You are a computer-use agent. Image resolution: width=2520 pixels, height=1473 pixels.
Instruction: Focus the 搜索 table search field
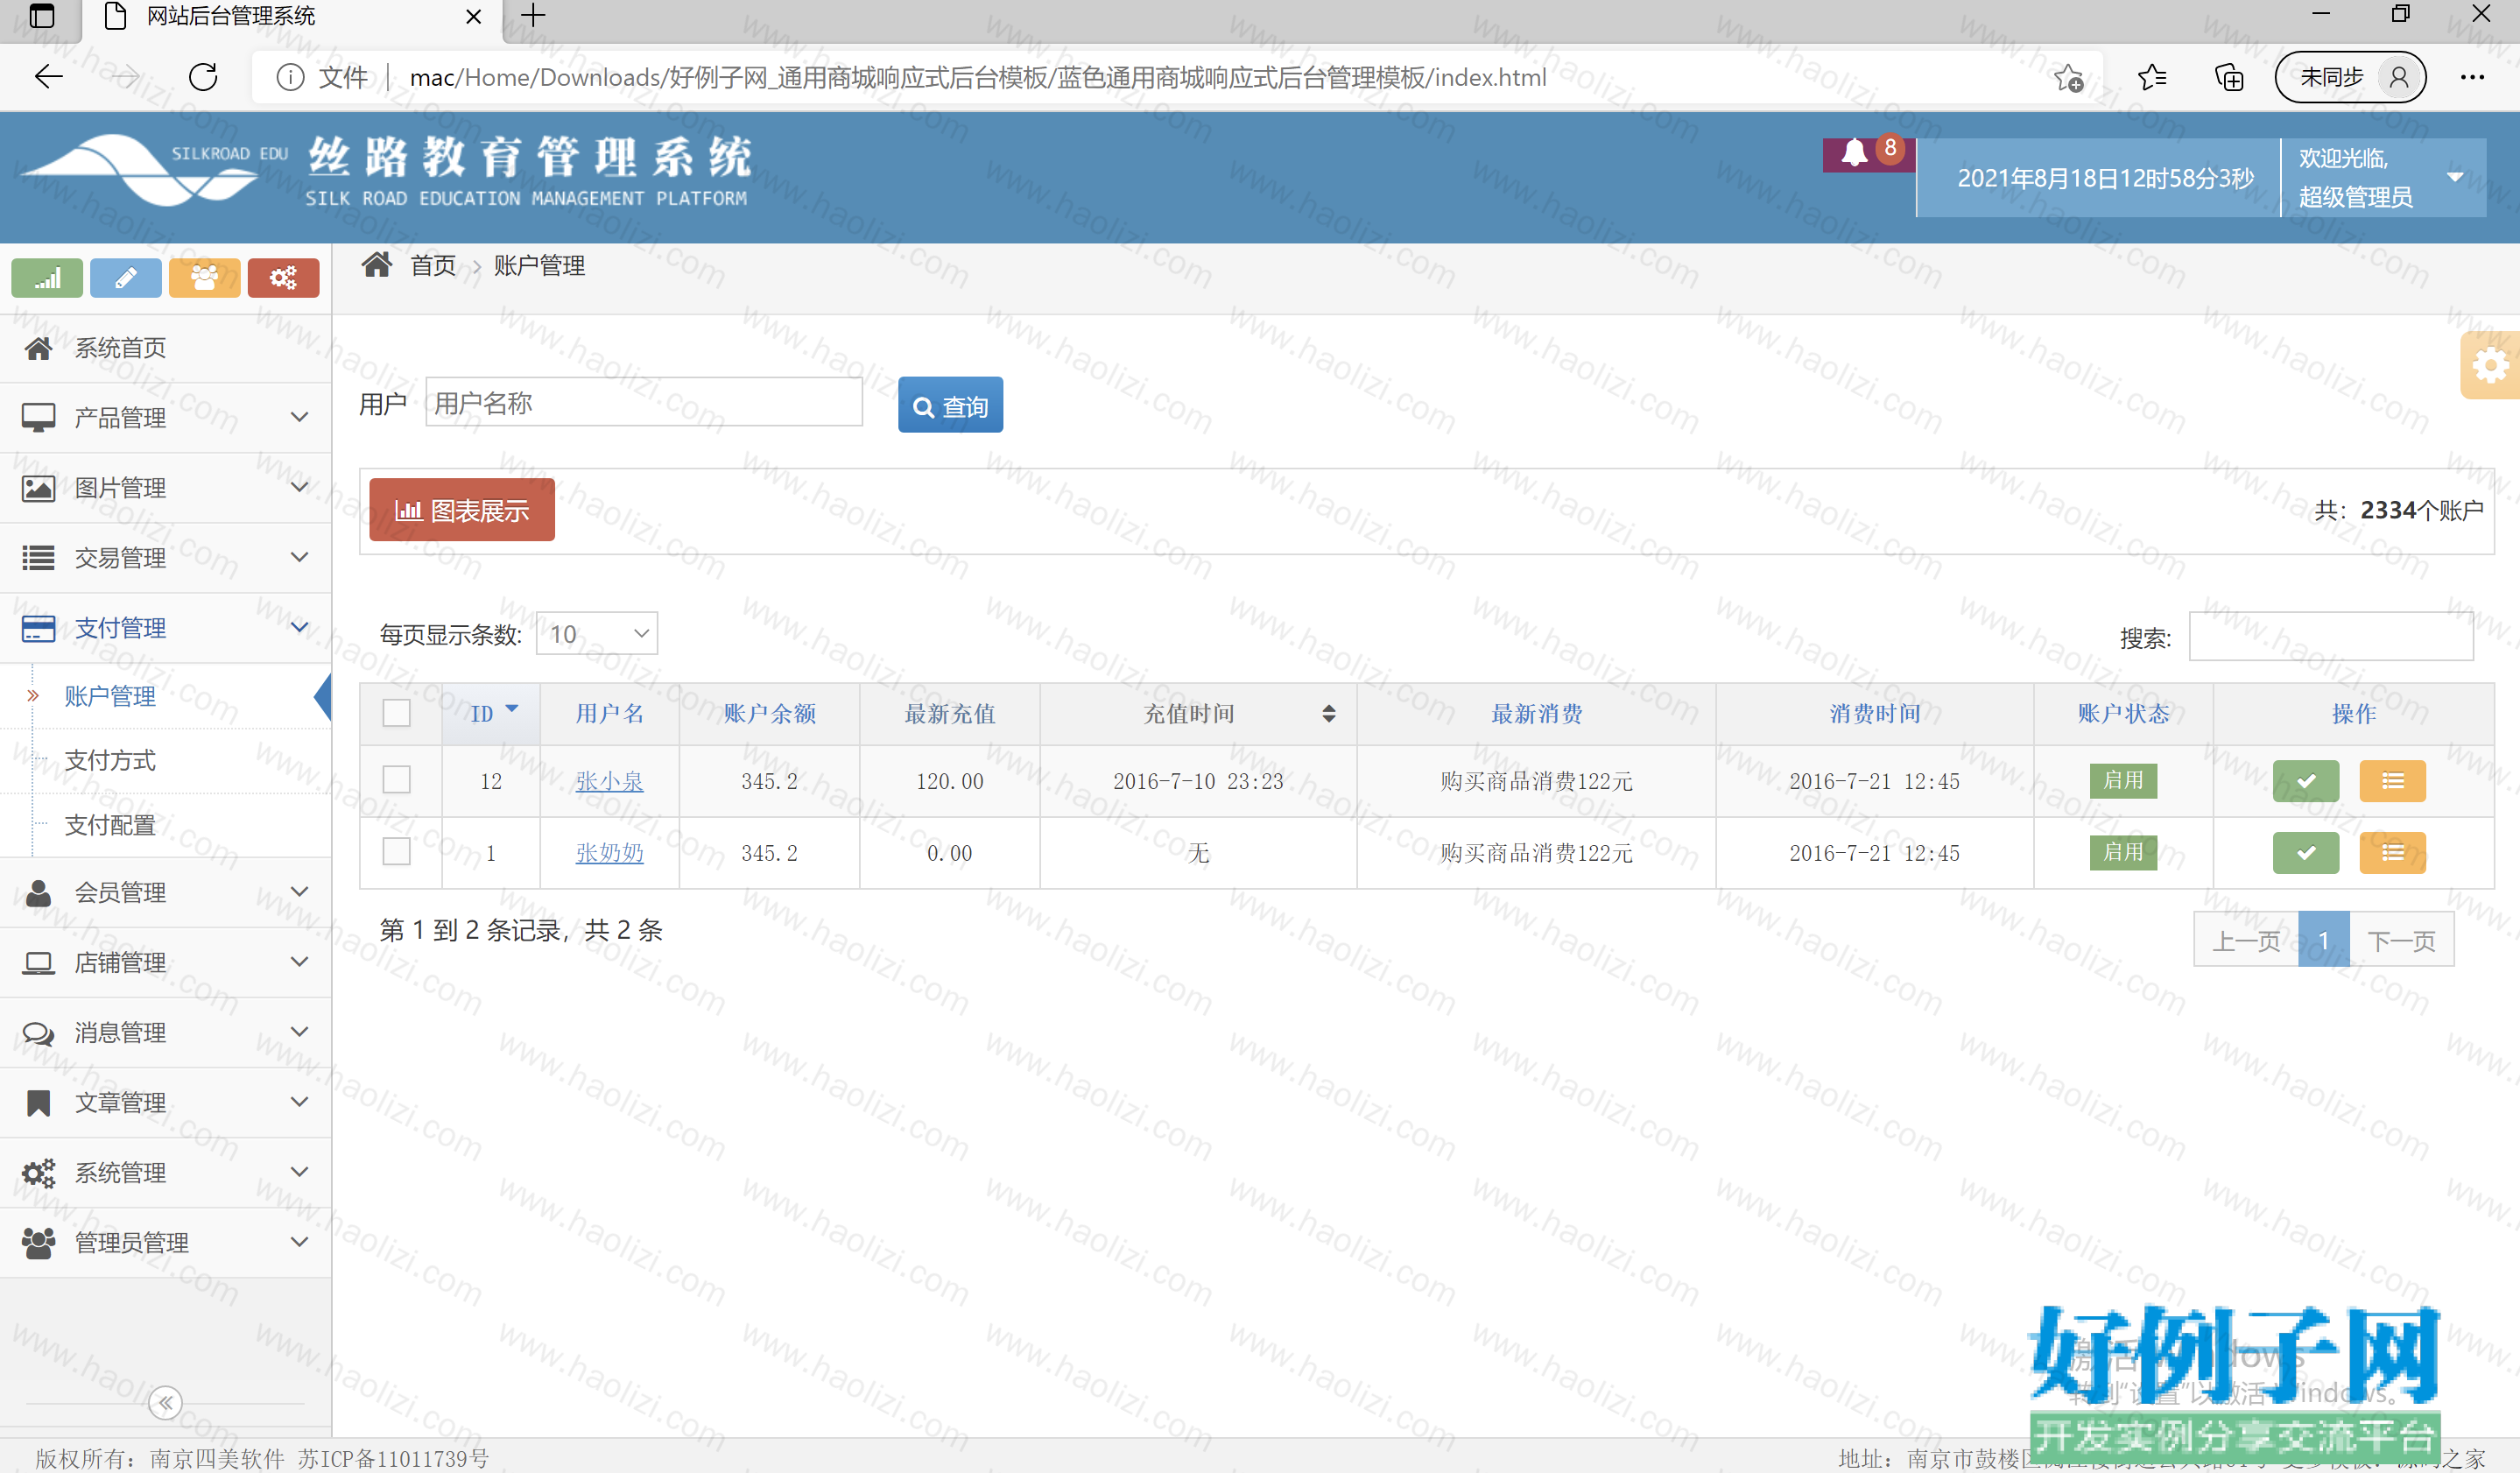click(2331, 637)
